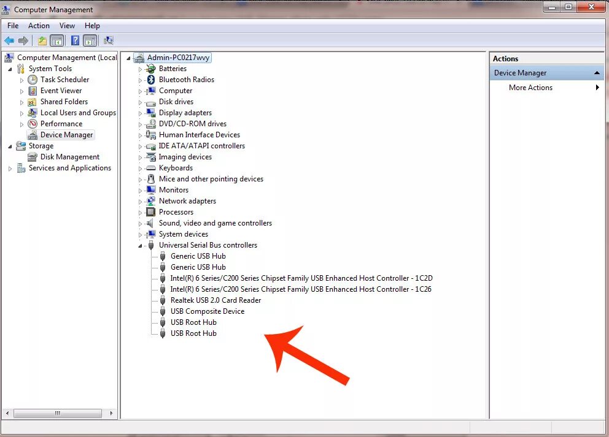Click the Disk Management icon
Viewport: 609px width, 437px height.
[33, 157]
